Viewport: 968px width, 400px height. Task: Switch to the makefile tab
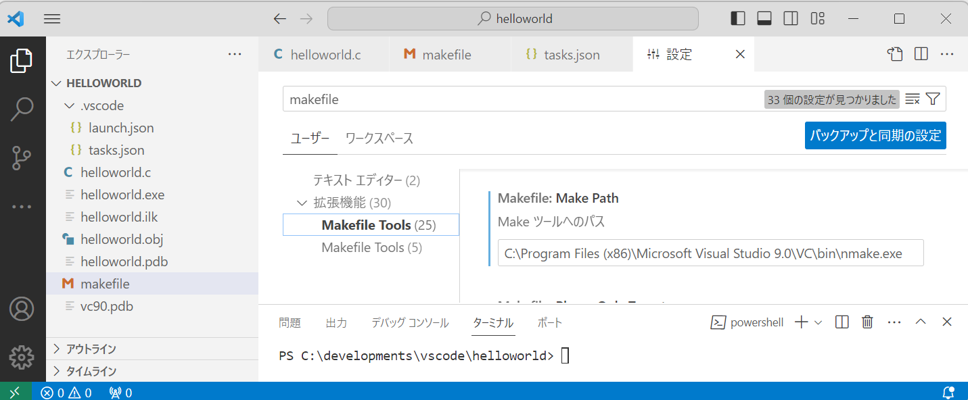coord(445,54)
